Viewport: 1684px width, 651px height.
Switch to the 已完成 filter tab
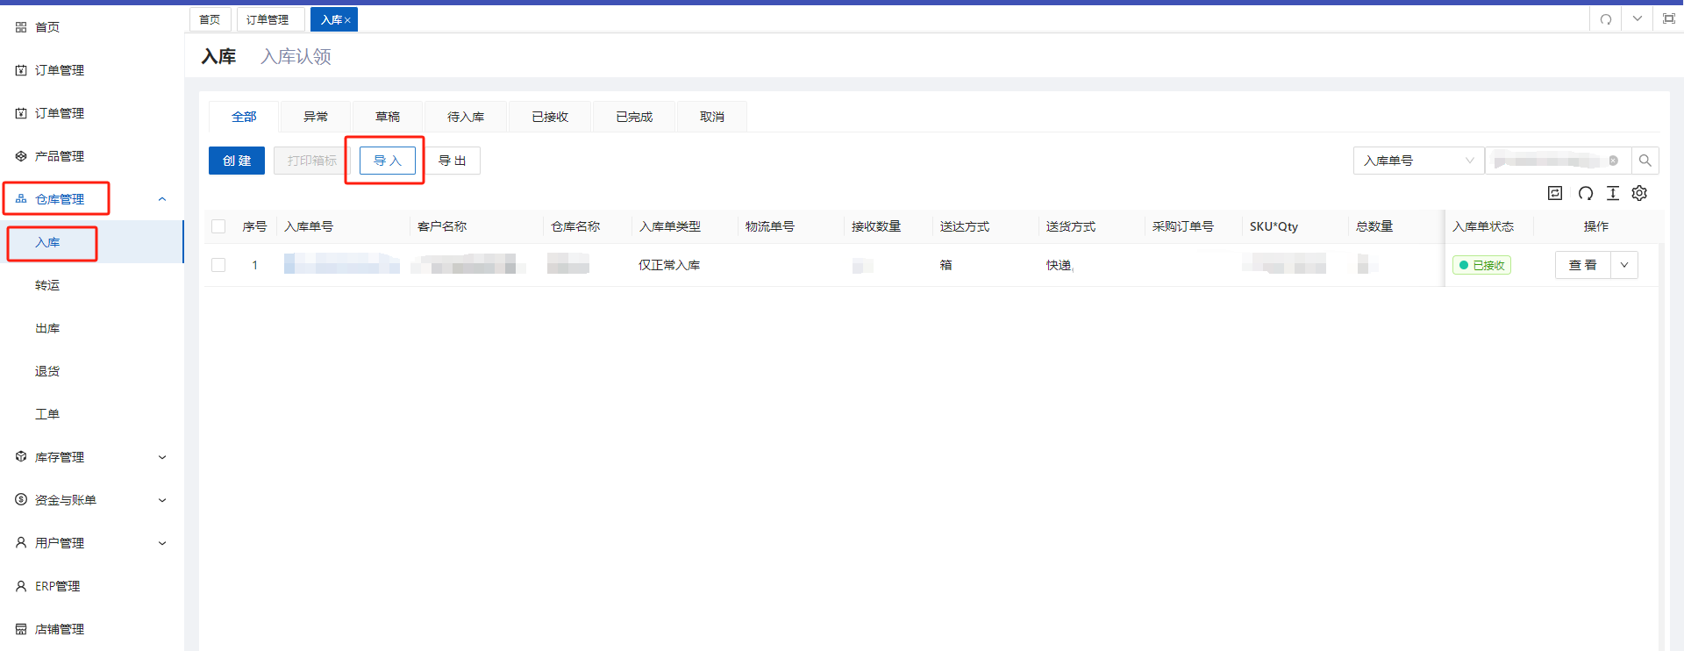click(634, 117)
